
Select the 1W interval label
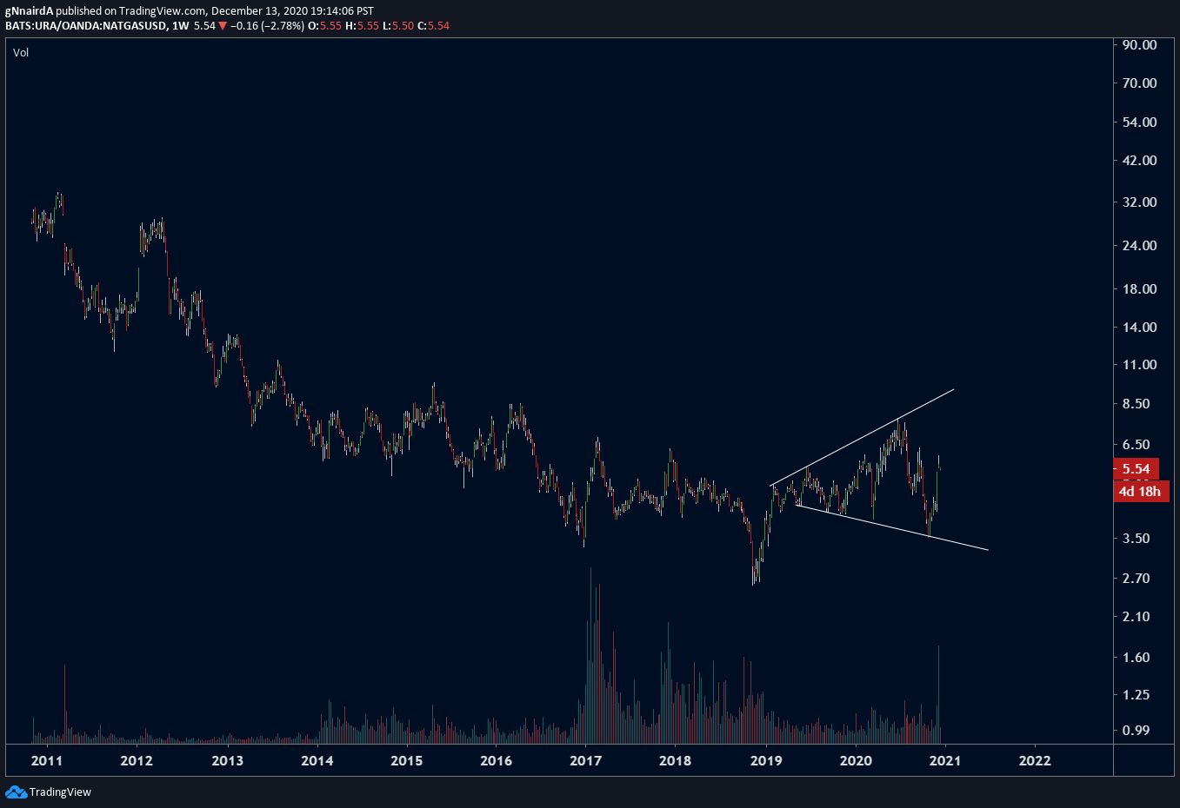[180, 26]
